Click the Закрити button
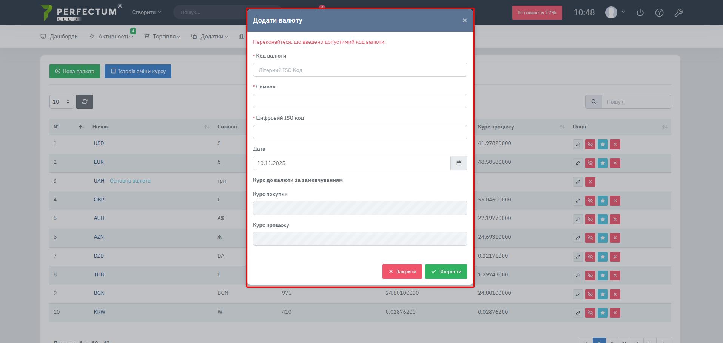The height and width of the screenshot is (343, 723). tap(402, 271)
